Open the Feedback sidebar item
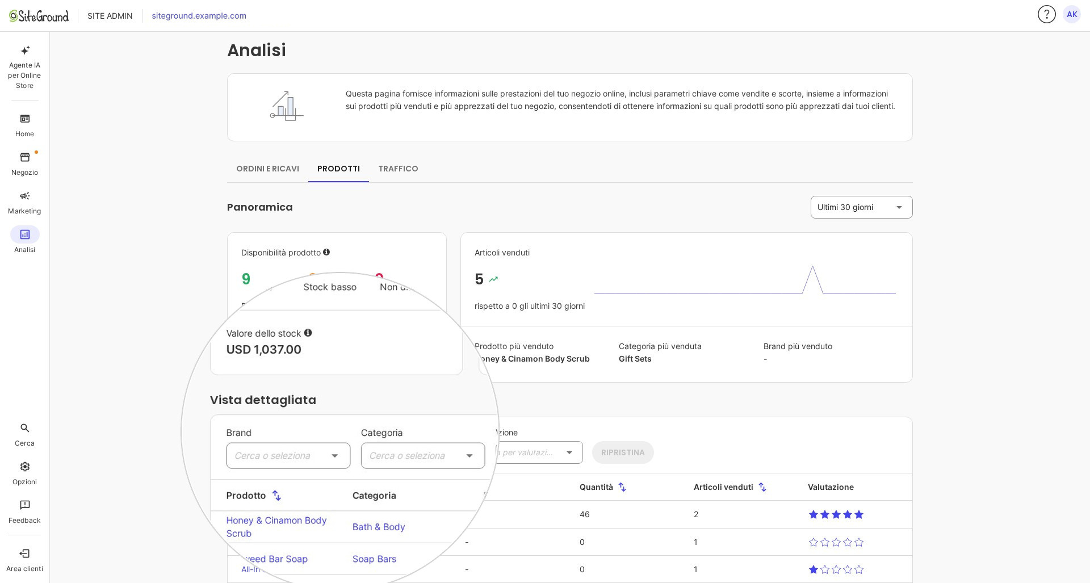 click(24, 512)
